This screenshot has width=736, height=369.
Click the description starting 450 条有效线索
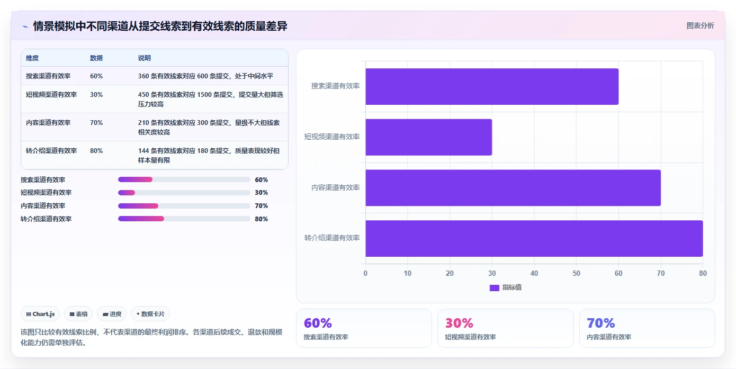[210, 100]
